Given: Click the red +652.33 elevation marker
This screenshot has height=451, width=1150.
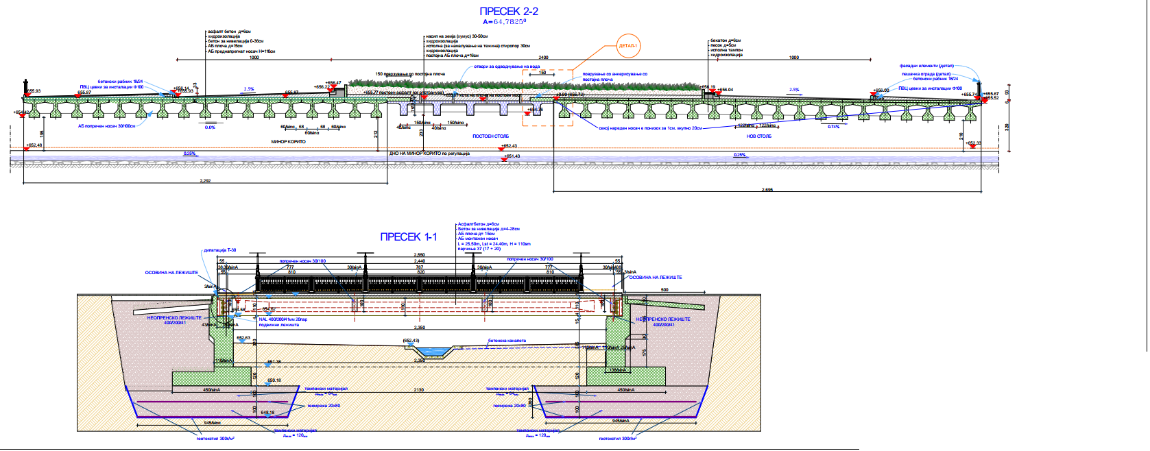Looking at the screenshot, I should click(x=972, y=146).
